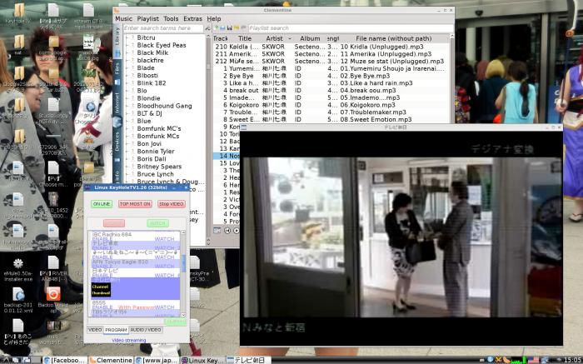Click the File name (without path) column header
Viewport: 583px width, 364px height.
394,38
